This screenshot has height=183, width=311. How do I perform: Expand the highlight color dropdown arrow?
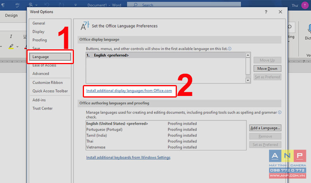(17, 47)
